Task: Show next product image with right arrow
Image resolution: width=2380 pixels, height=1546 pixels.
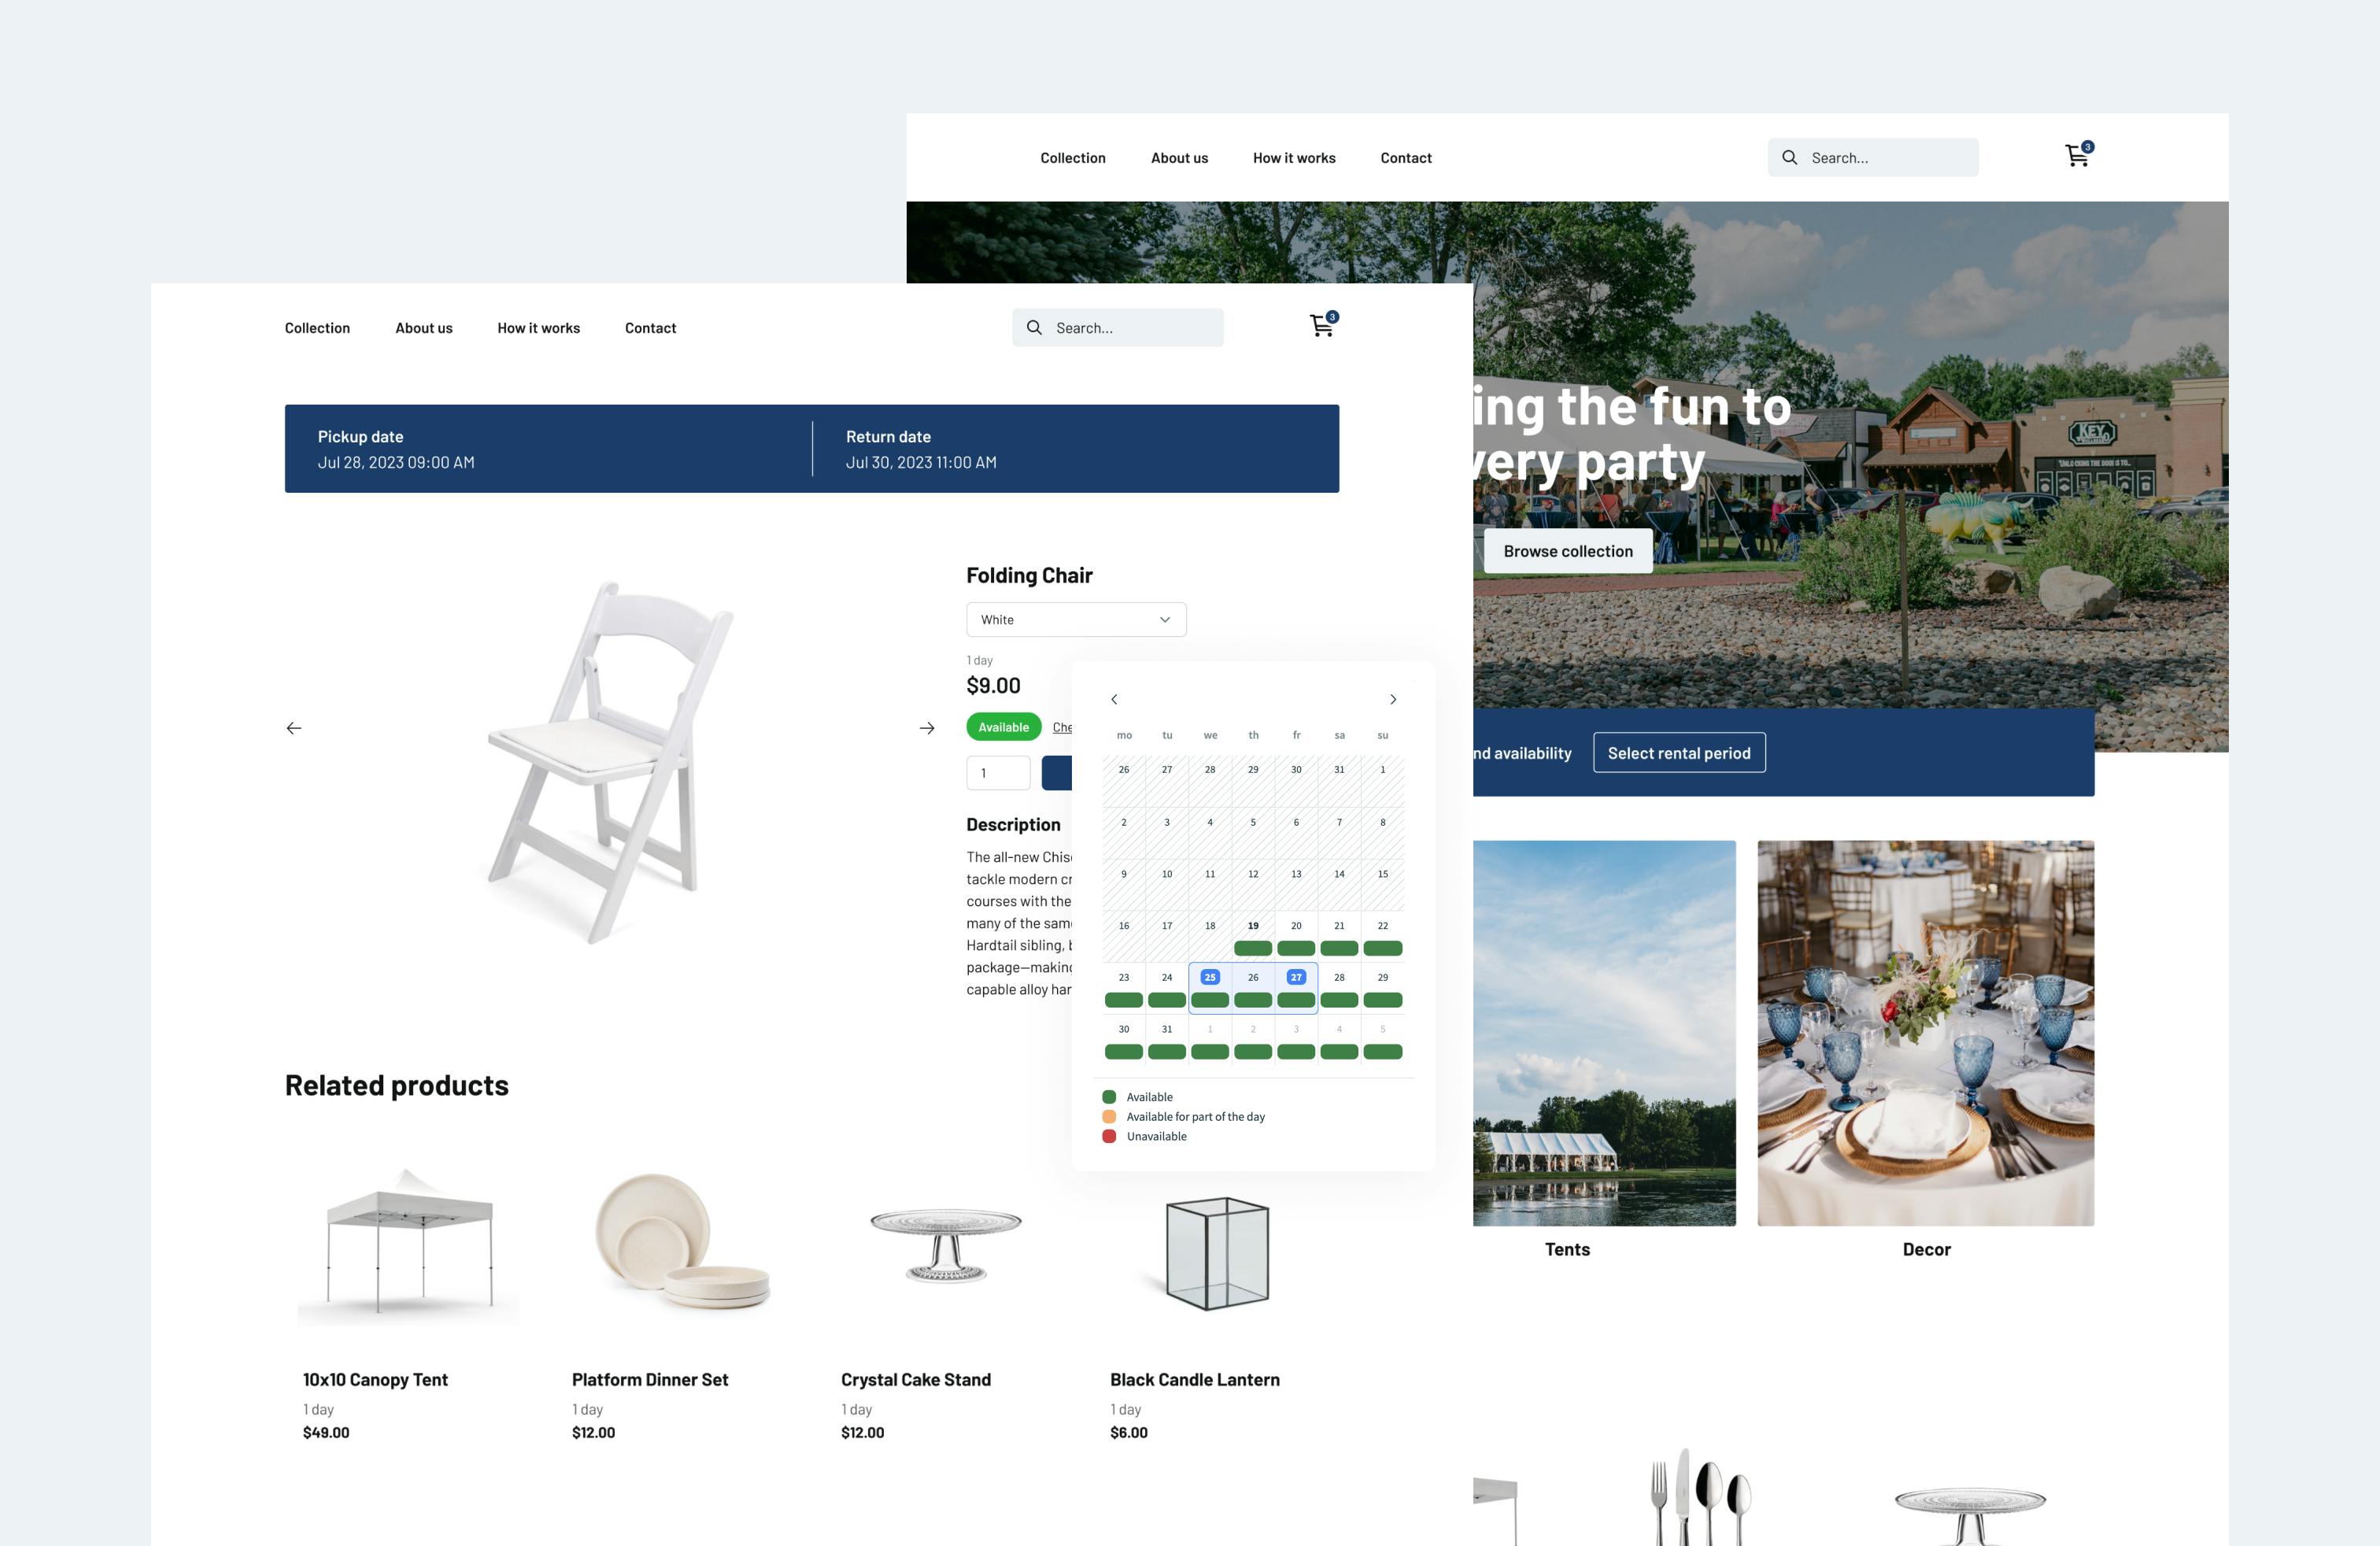Action: (926, 728)
